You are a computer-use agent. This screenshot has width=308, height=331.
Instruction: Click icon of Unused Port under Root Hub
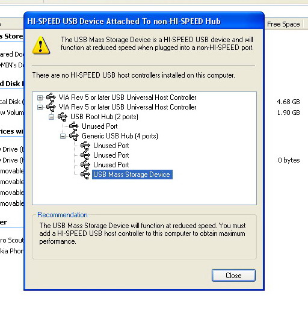[74, 126]
